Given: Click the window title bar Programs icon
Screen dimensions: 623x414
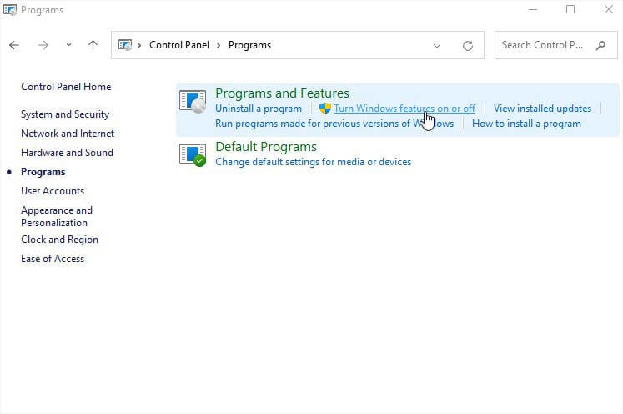Looking at the screenshot, I should [x=10, y=9].
